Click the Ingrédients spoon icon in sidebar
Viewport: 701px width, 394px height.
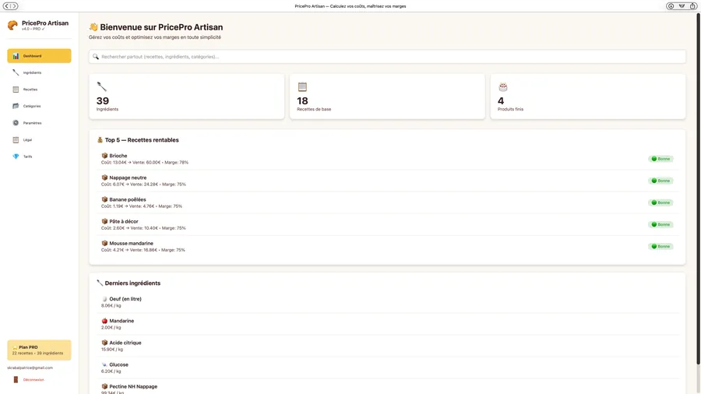click(x=16, y=72)
